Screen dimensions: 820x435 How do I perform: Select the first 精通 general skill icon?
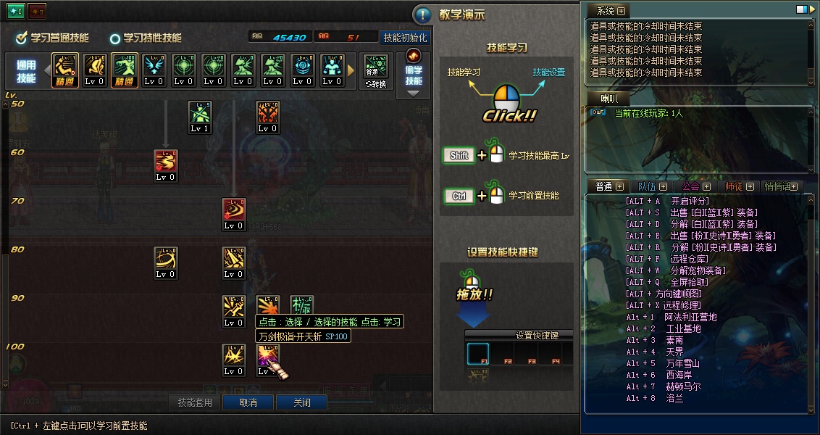65,70
